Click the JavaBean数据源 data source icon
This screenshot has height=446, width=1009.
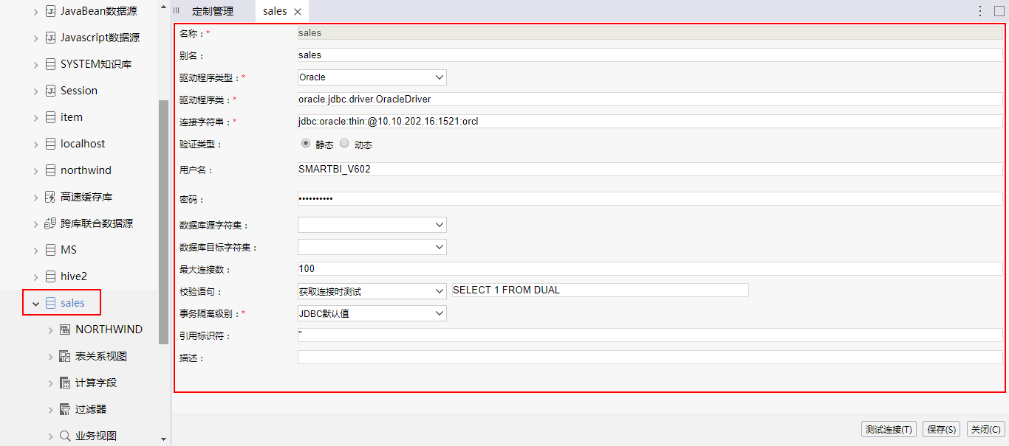[50, 11]
